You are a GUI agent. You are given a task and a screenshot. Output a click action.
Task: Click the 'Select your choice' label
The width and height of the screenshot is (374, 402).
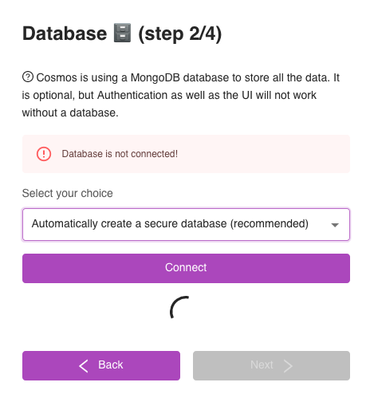click(68, 193)
